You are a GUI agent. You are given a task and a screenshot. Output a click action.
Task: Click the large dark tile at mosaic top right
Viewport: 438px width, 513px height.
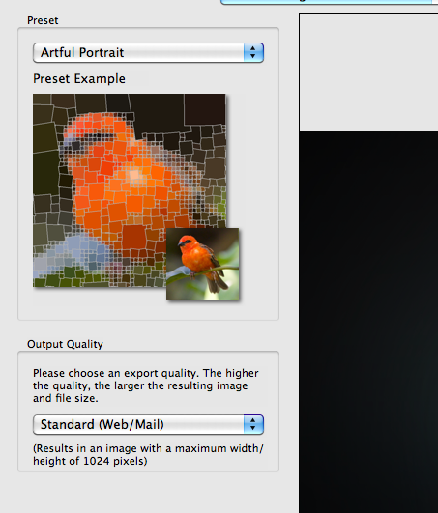205,109
